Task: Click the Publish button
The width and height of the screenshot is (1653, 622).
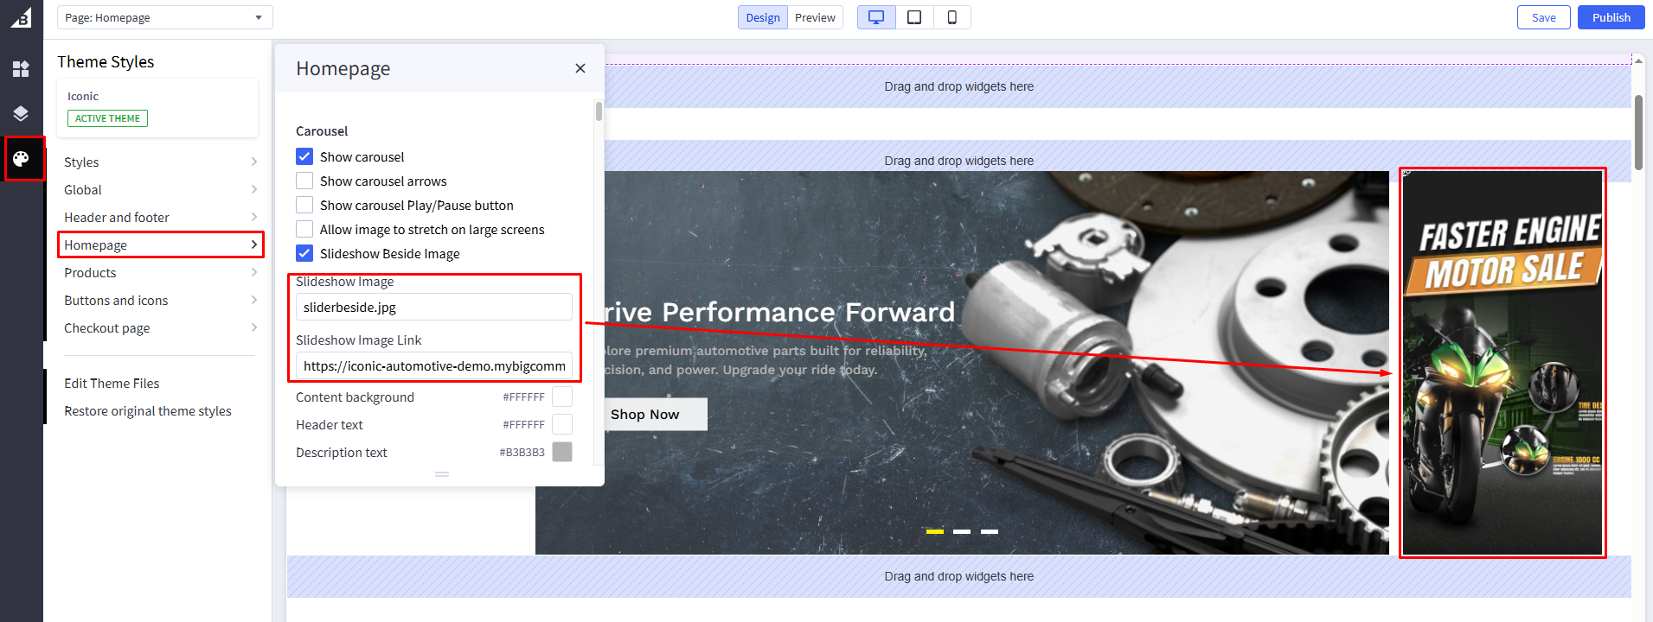Action: [1611, 17]
